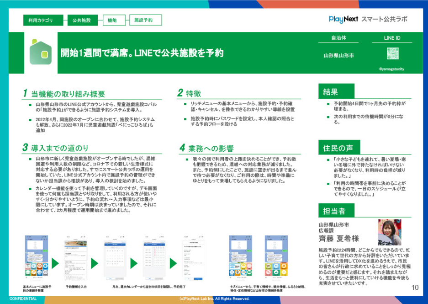
Task: Open the monthly calendar phone screenshot
Action: click(115, 258)
